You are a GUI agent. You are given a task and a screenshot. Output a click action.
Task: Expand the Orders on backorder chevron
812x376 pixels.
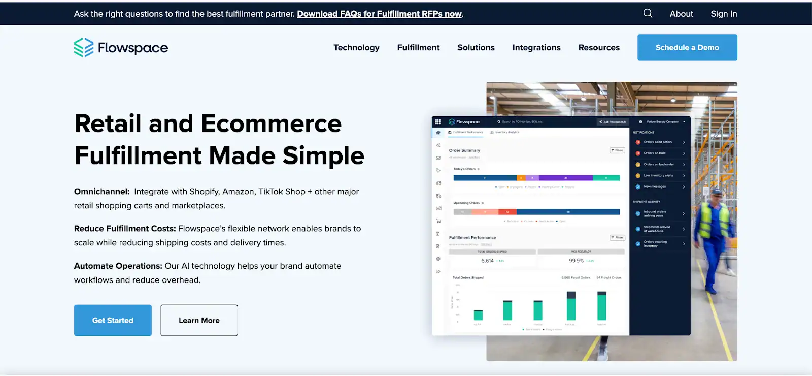click(x=684, y=165)
